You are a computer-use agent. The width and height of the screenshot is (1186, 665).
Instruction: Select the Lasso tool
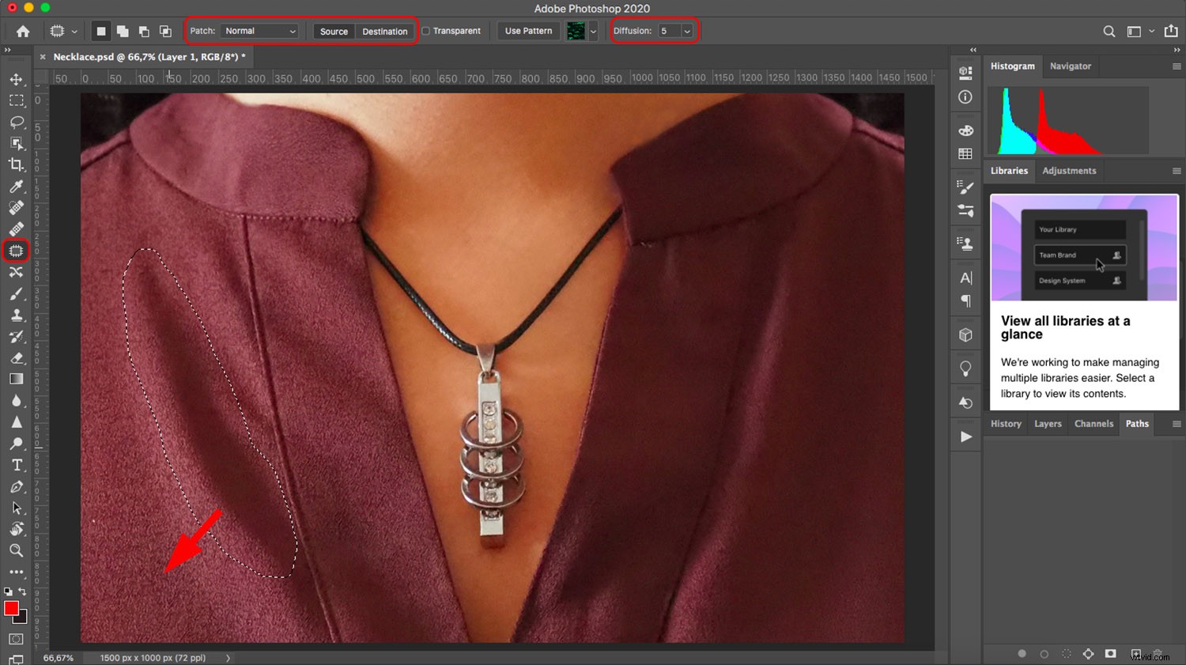click(x=17, y=123)
